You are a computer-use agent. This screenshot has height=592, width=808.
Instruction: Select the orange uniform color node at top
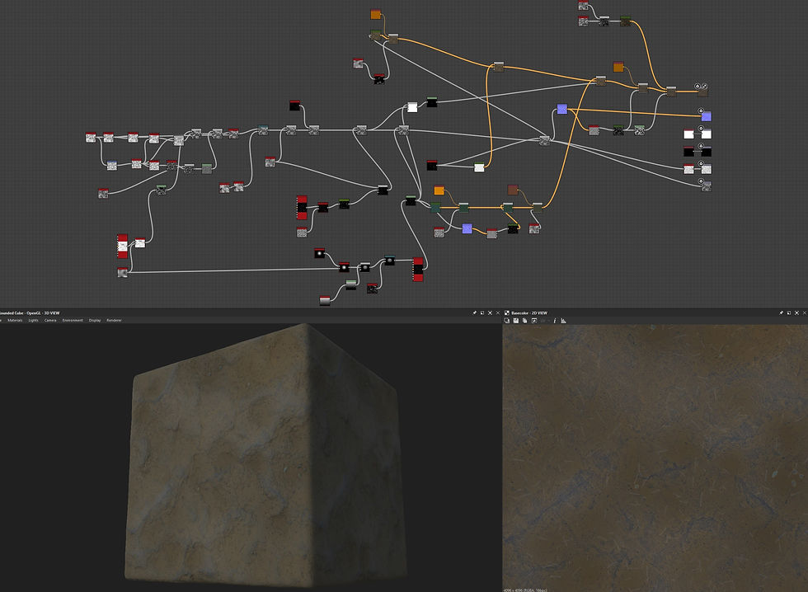click(x=376, y=14)
